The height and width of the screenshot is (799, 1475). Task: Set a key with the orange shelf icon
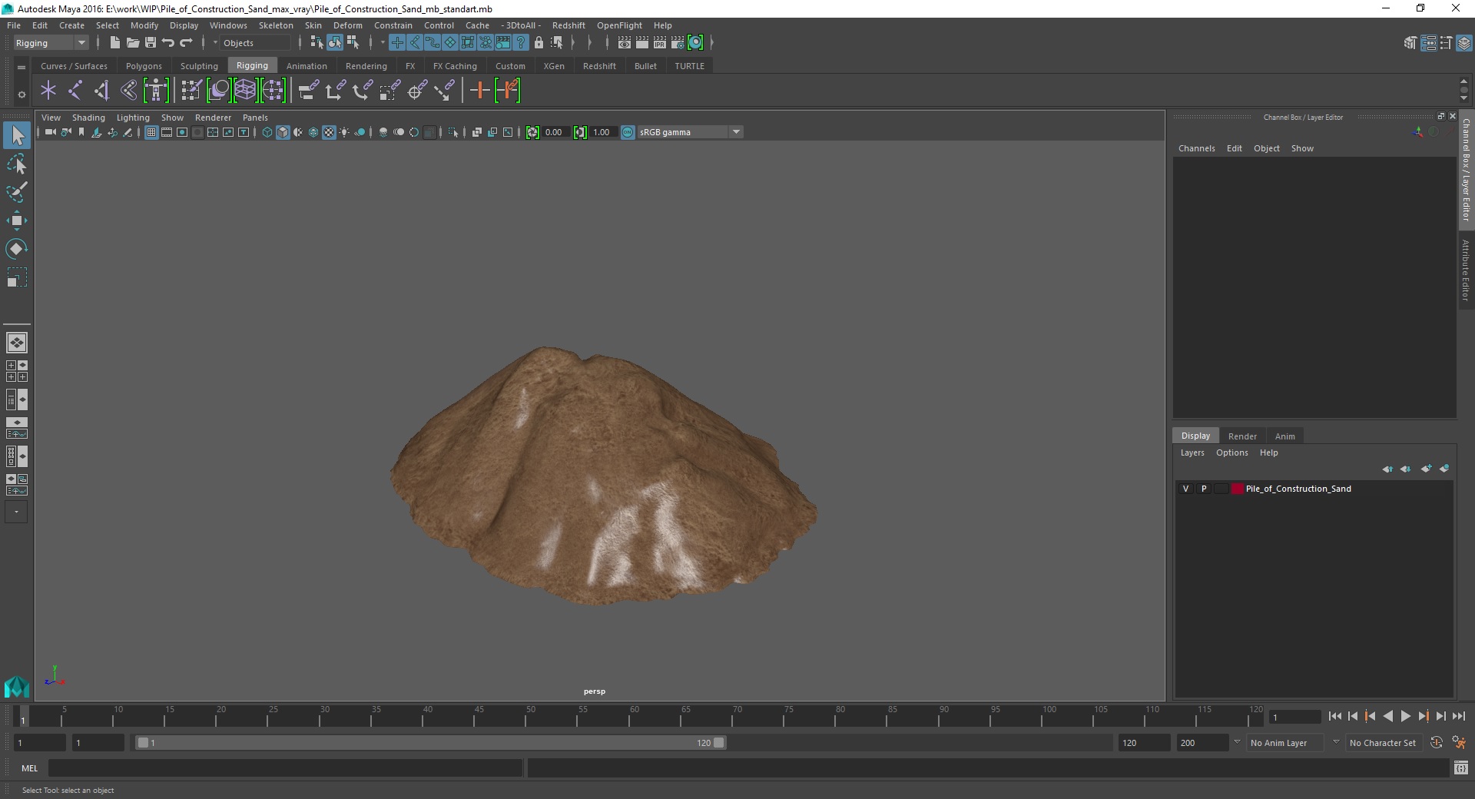coord(479,91)
